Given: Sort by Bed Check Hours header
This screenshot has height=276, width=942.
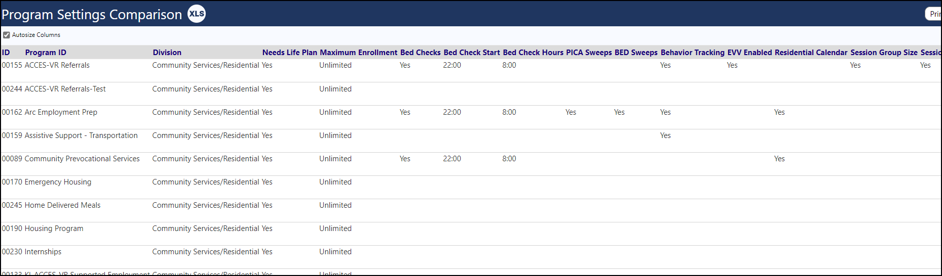Looking at the screenshot, I should point(533,53).
